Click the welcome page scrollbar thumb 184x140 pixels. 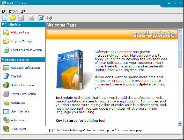click(180, 50)
